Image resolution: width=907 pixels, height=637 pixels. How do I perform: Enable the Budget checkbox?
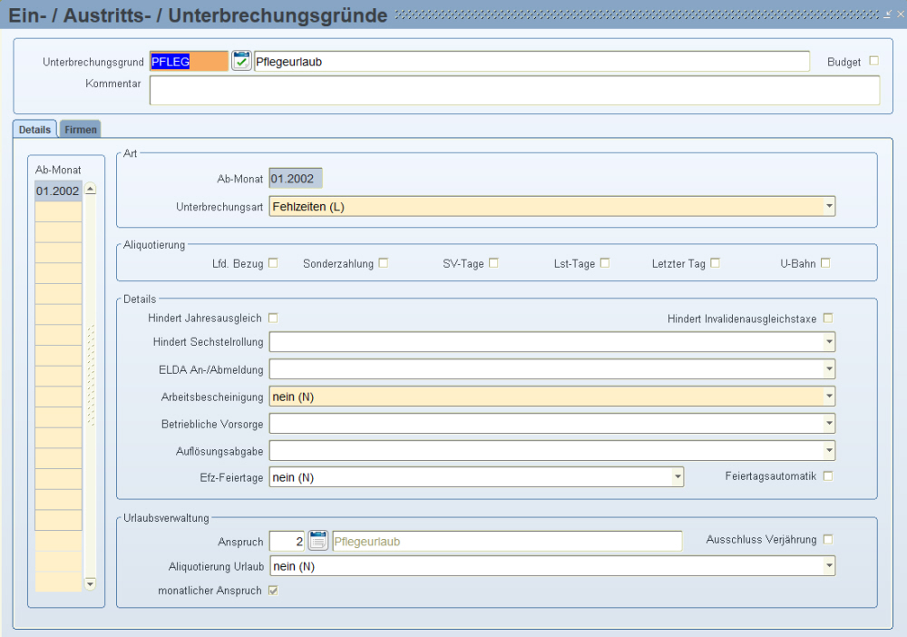point(874,62)
